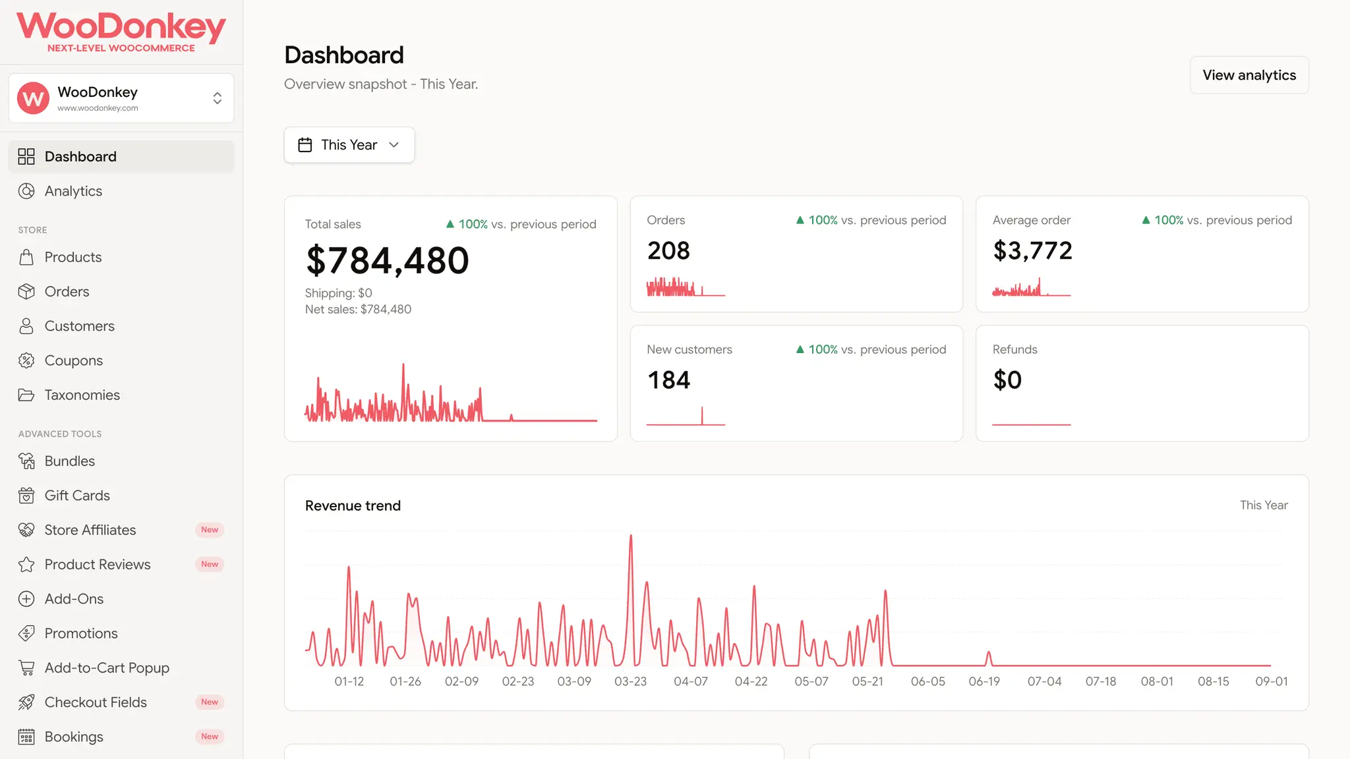Click the Bookings calendar icon
The width and height of the screenshot is (1350, 759).
pos(26,737)
